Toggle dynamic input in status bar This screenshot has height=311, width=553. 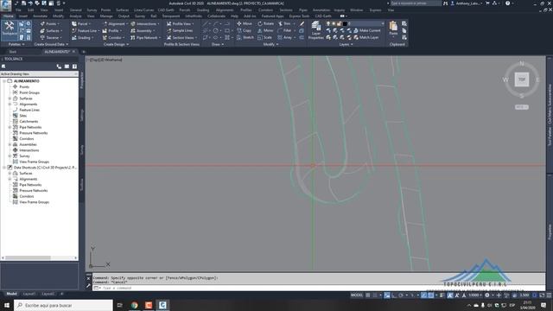pyautogui.click(x=387, y=295)
